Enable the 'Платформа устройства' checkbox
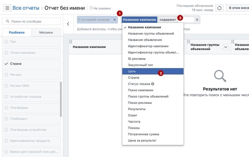This screenshot has width=249, height=157. click(x=6, y=129)
